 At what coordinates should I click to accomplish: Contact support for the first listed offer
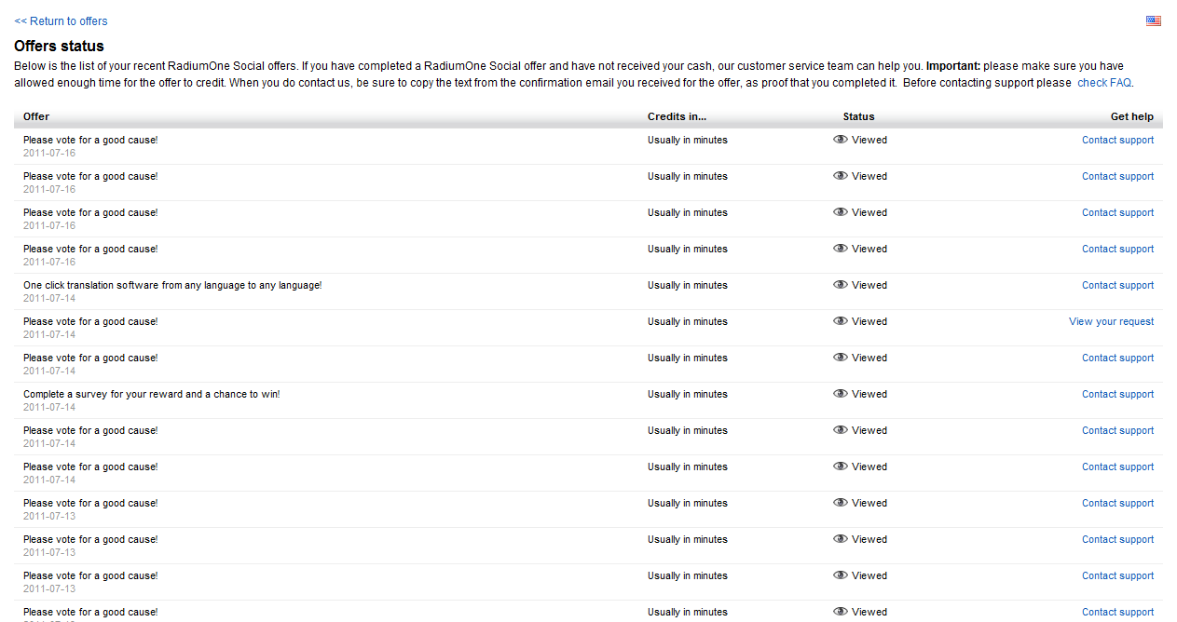[x=1117, y=140]
